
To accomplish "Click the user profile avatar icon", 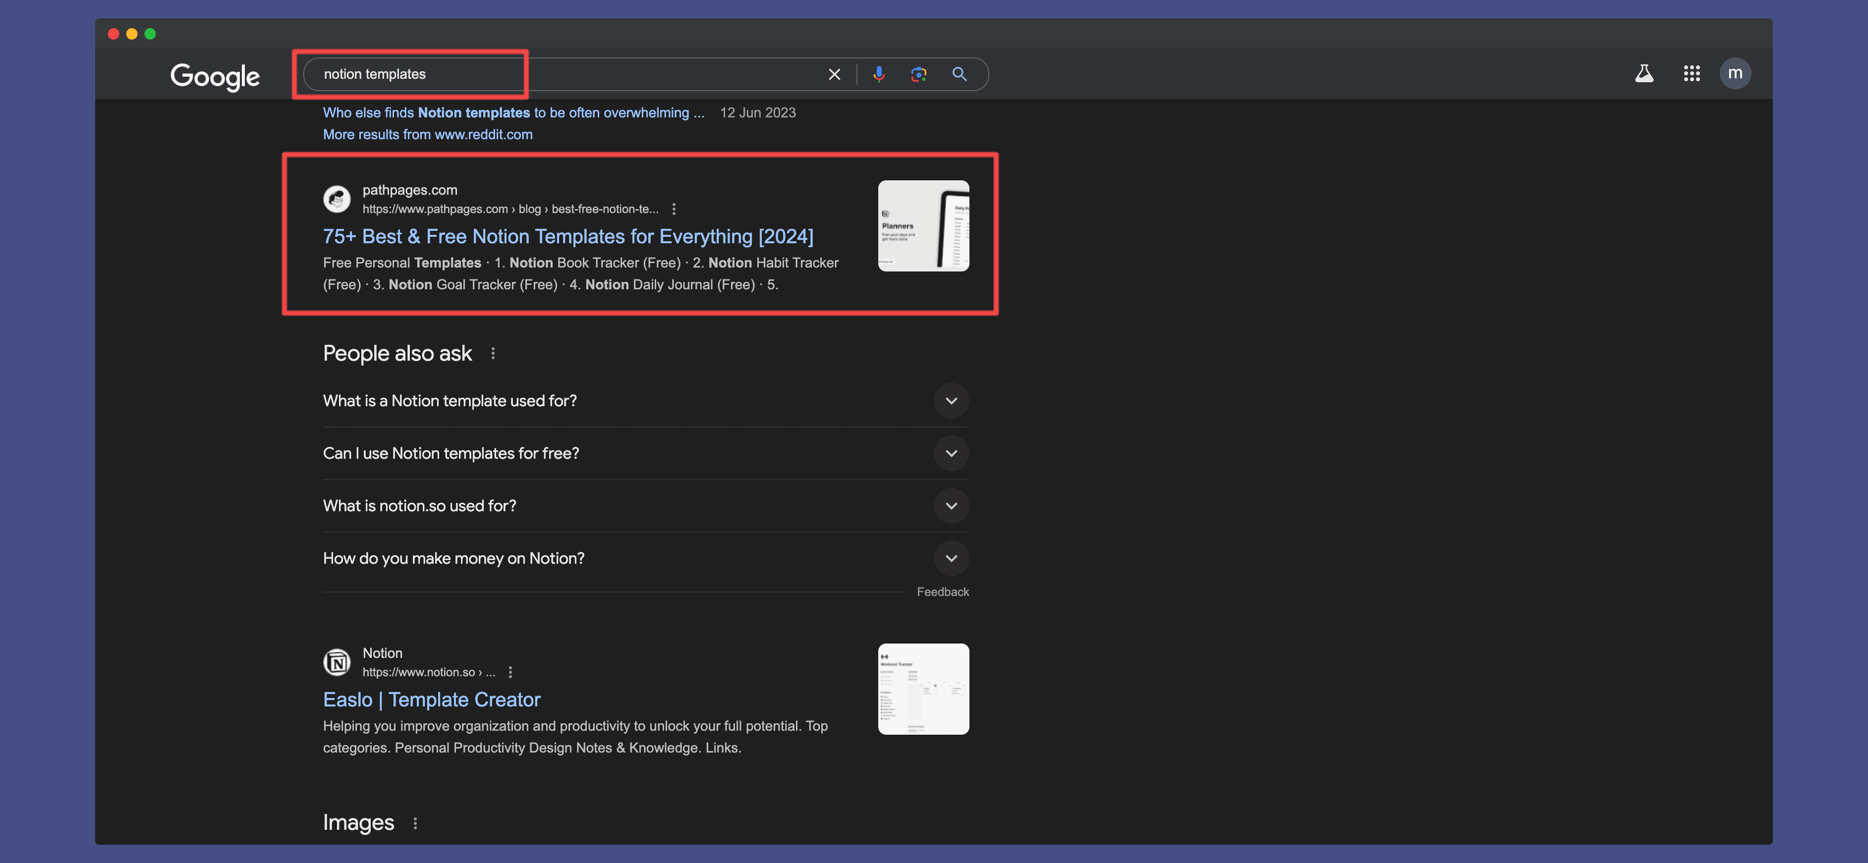I will click(x=1735, y=74).
